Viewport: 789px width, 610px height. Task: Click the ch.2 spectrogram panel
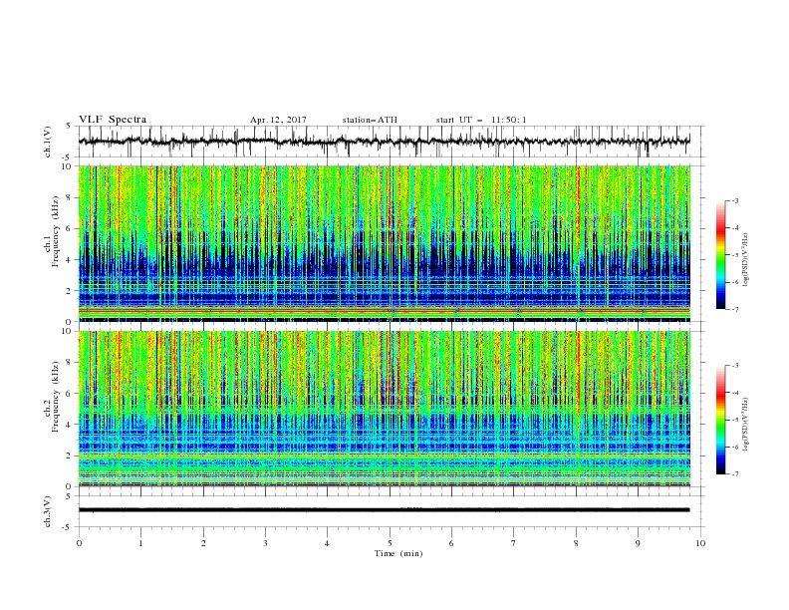(x=384, y=409)
